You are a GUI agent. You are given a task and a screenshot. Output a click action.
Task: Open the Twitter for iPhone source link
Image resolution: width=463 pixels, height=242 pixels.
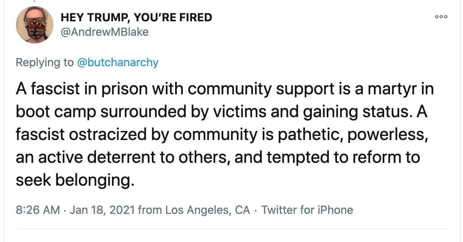(x=307, y=210)
